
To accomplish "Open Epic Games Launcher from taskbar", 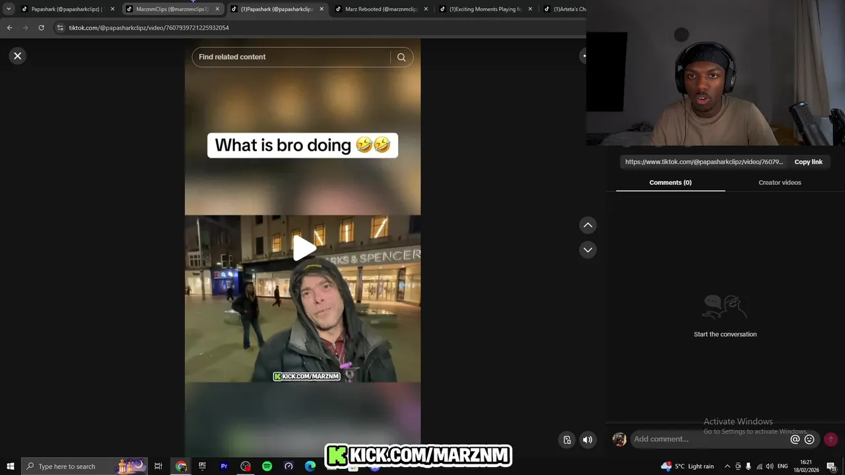I will tap(203, 466).
